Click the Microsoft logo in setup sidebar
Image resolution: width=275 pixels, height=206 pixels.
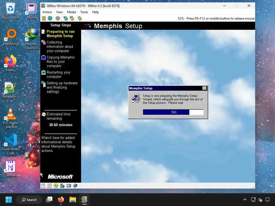[60, 176]
